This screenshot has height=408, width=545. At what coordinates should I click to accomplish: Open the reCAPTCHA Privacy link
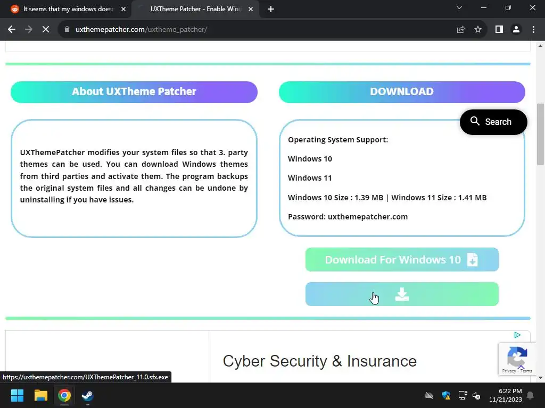tap(509, 371)
